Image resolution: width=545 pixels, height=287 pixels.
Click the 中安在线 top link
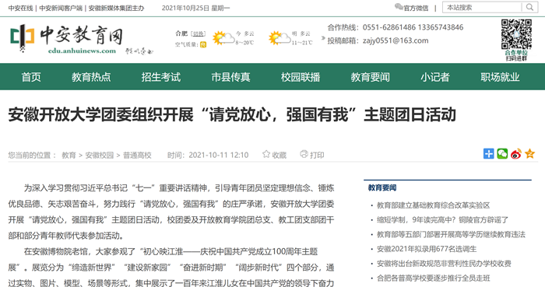20,8
